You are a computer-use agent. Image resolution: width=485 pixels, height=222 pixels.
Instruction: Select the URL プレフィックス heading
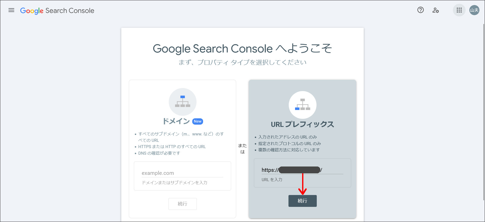point(303,124)
